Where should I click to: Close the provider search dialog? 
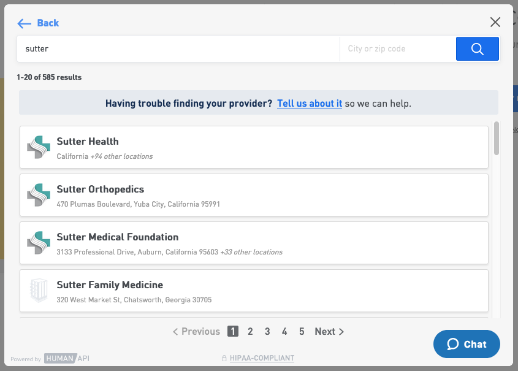pyautogui.click(x=495, y=22)
